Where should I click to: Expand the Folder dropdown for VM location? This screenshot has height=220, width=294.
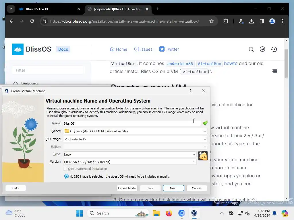pos(205,131)
